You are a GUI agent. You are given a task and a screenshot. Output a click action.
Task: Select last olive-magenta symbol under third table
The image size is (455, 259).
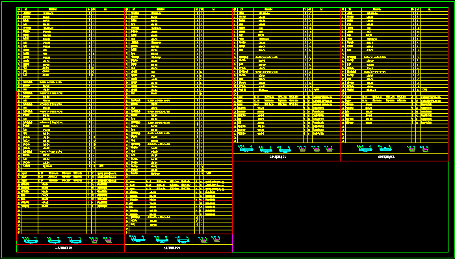click(x=329, y=148)
